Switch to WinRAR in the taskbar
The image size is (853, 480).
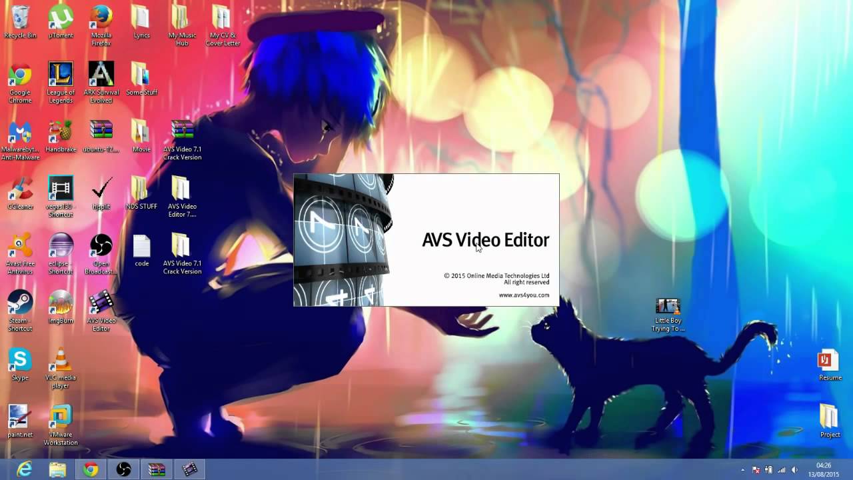(x=157, y=469)
